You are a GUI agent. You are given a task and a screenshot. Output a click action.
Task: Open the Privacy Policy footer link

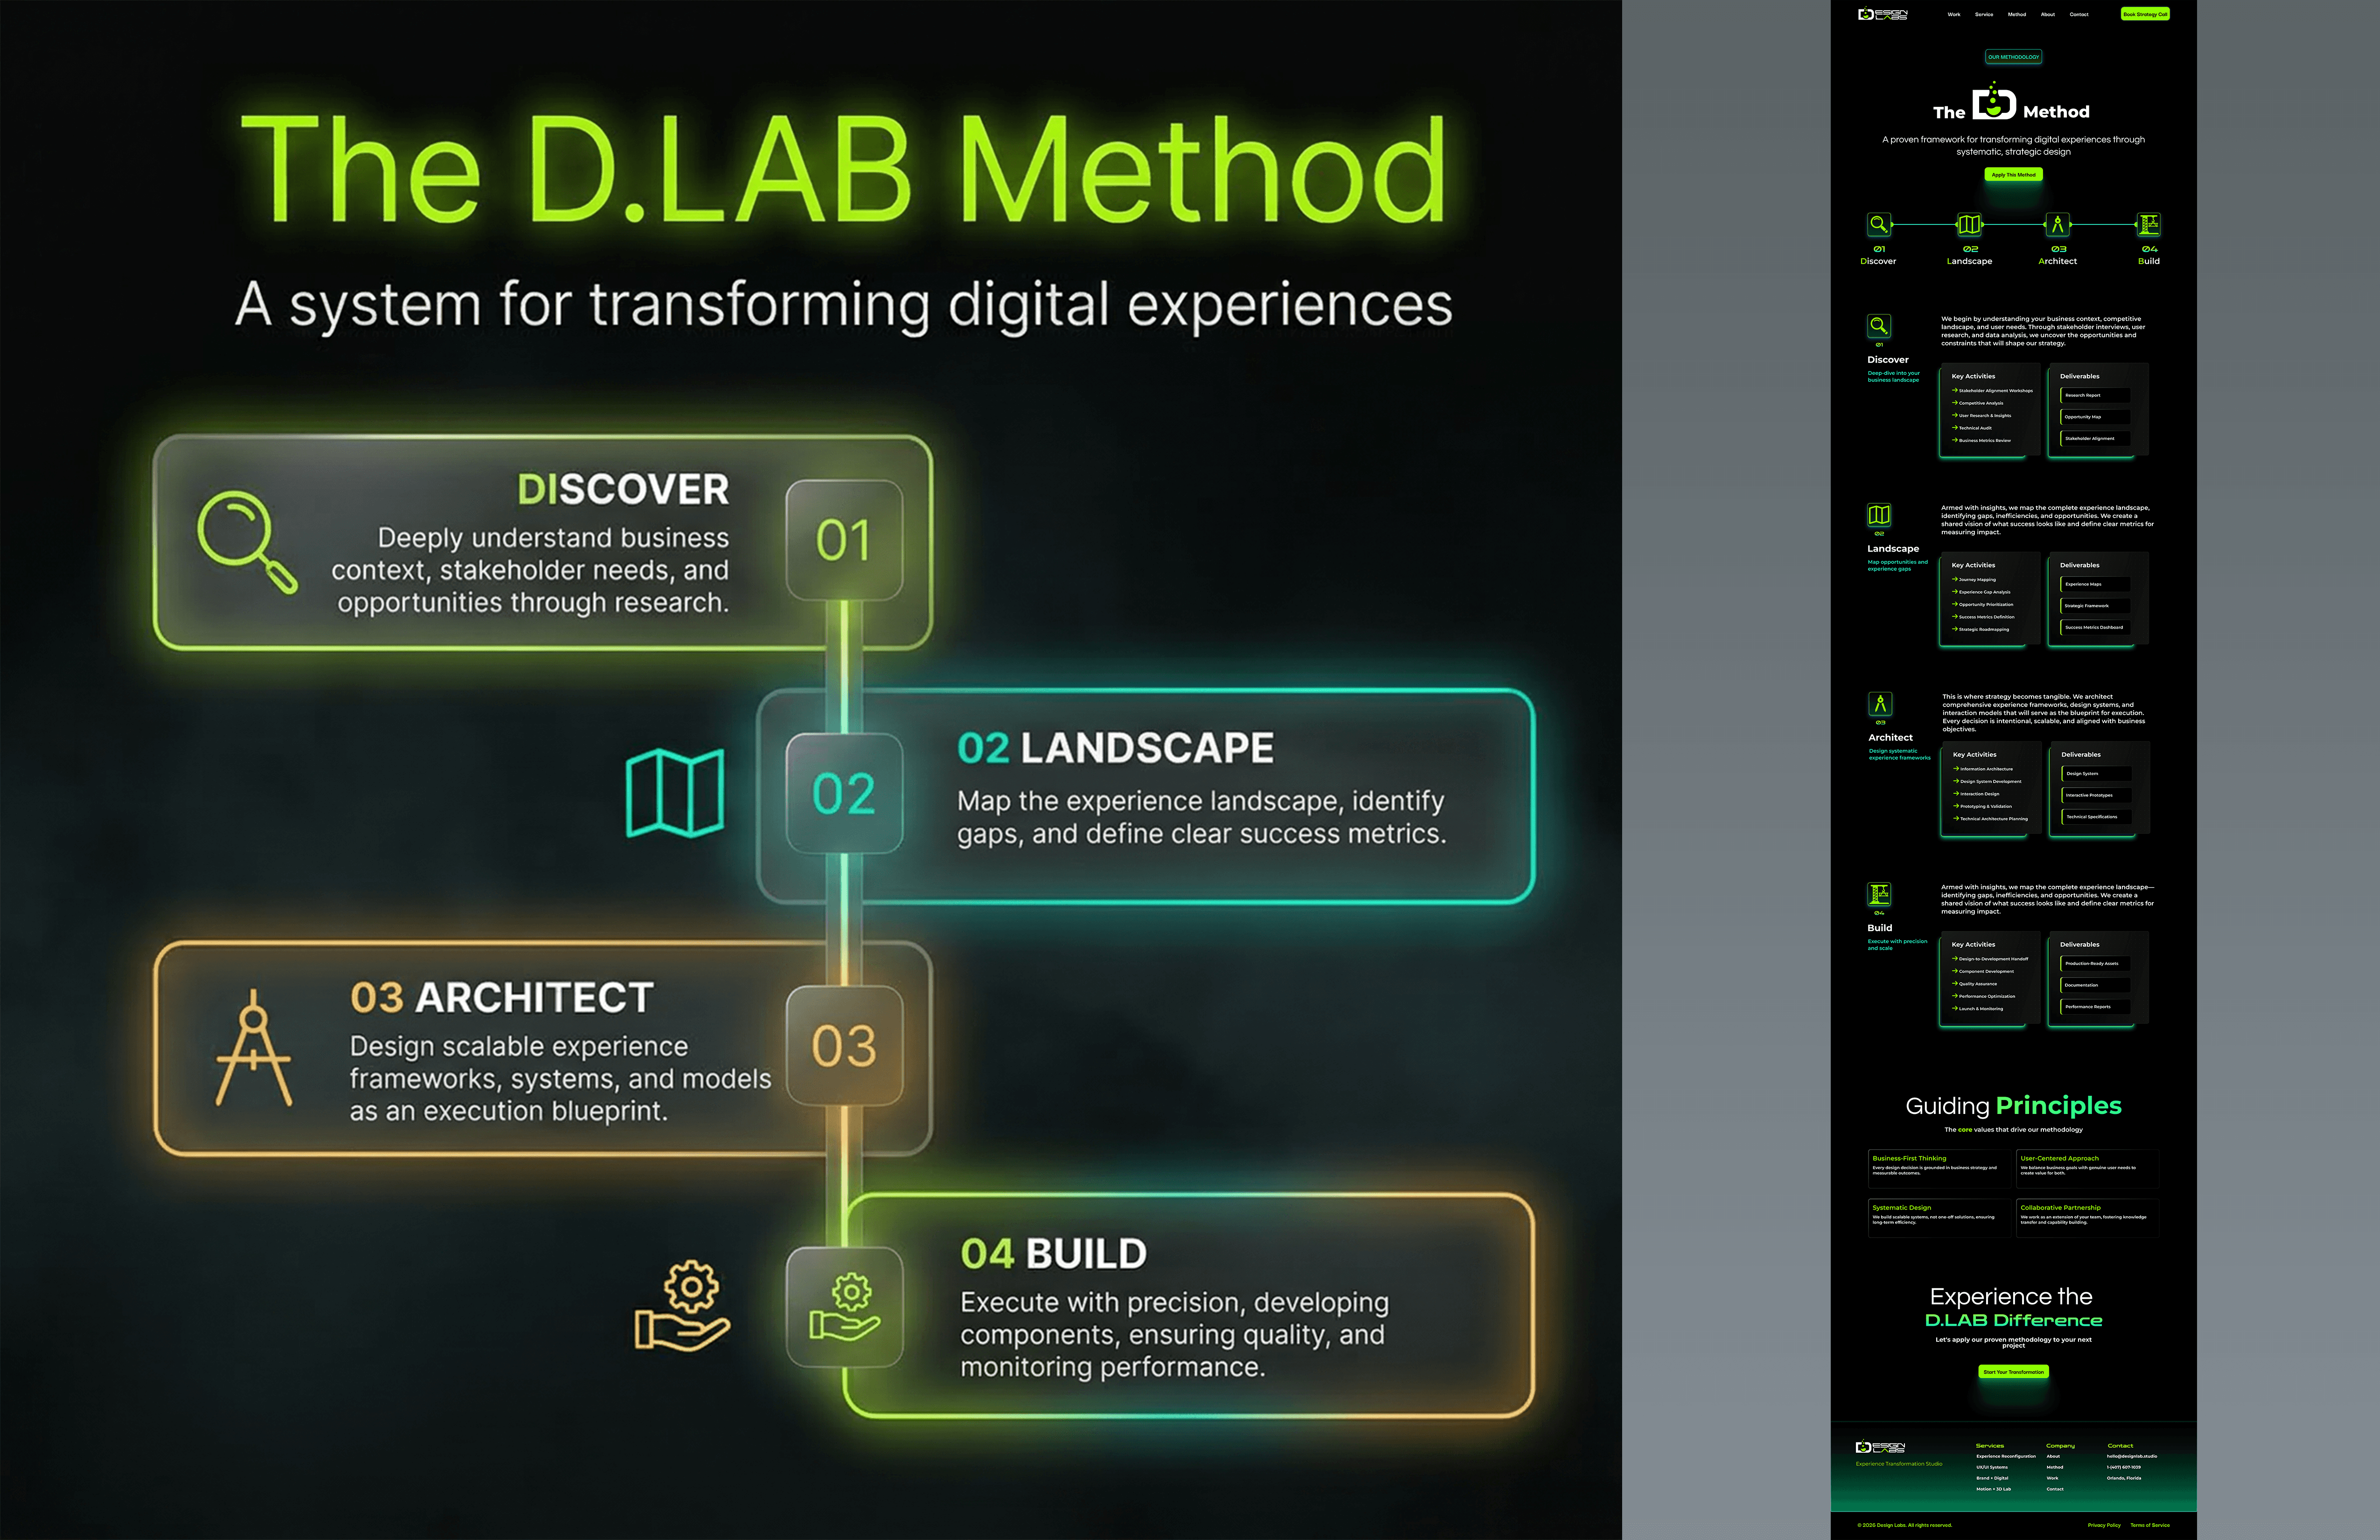2104,1525
